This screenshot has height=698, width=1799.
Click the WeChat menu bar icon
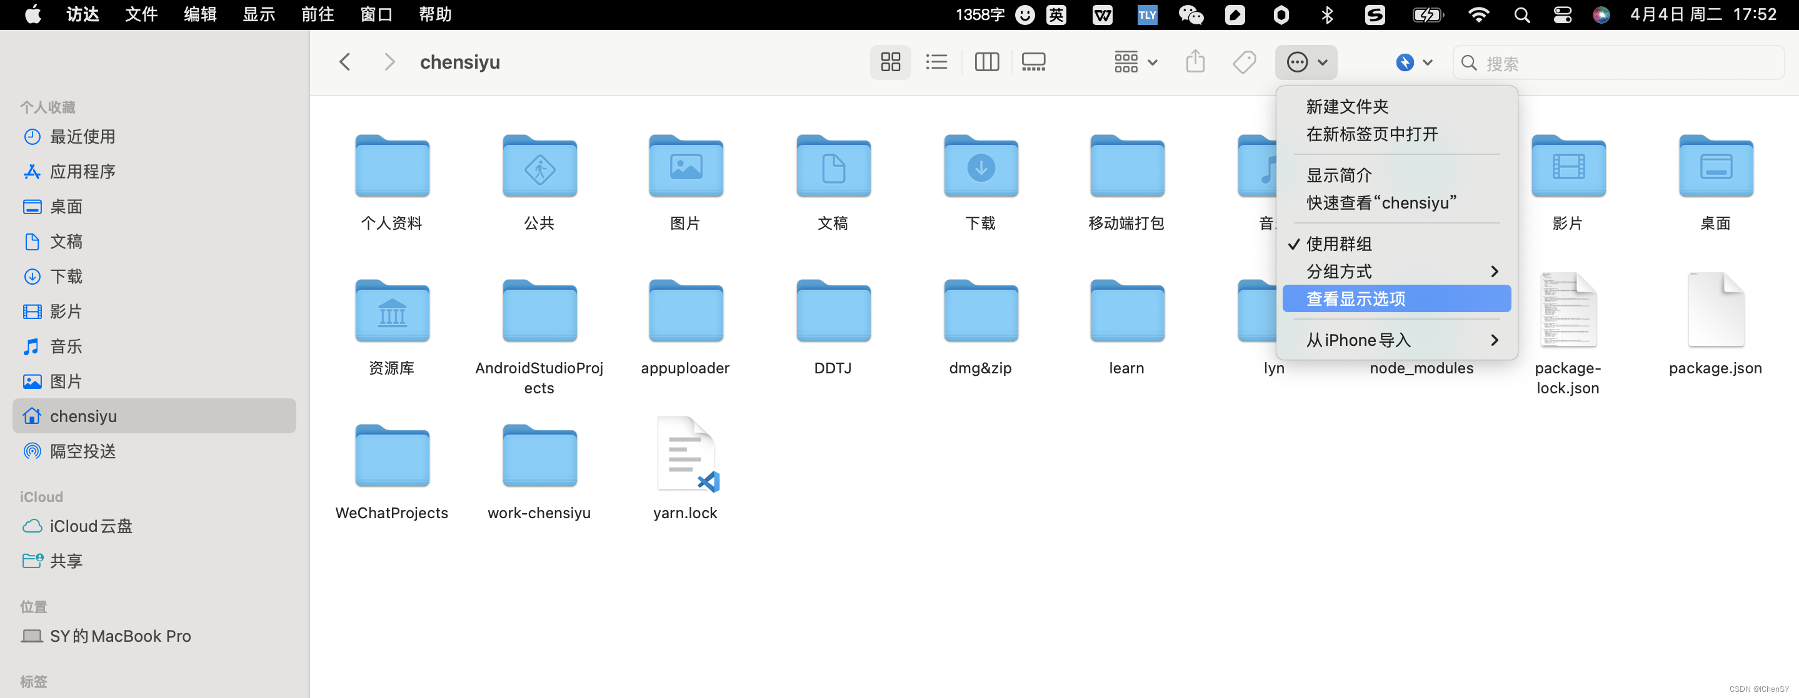tap(1191, 14)
